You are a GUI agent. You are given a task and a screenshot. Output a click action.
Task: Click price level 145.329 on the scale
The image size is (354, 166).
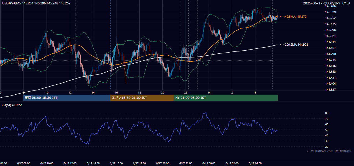330,12
